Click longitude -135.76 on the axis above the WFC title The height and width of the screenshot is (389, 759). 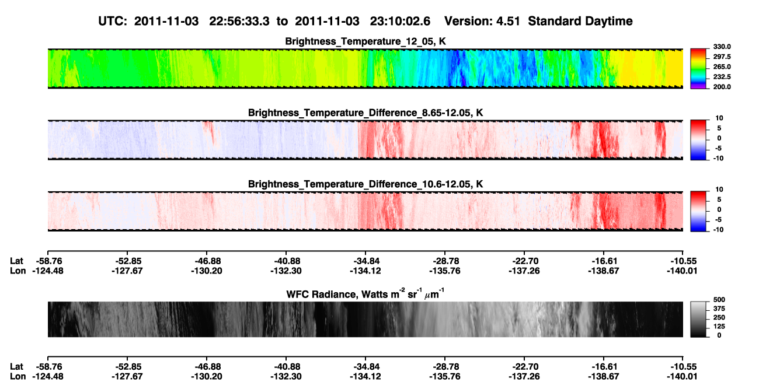pyautogui.click(x=445, y=271)
